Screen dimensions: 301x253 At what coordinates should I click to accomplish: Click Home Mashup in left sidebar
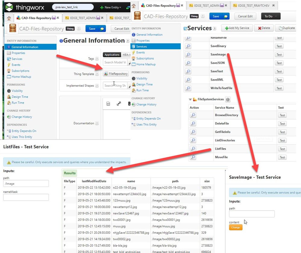pyautogui.click(x=21, y=77)
